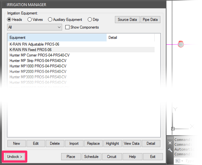Select Hunter MP Strip PROS-04-PRS40-CV row
This screenshot has height=165, width=202.
pos(81,61)
